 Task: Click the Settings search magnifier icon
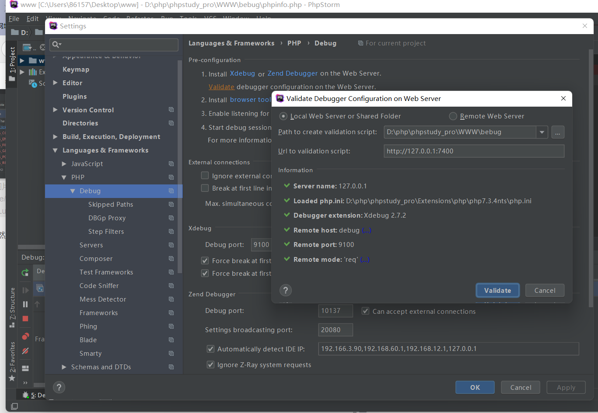click(x=56, y=45)
